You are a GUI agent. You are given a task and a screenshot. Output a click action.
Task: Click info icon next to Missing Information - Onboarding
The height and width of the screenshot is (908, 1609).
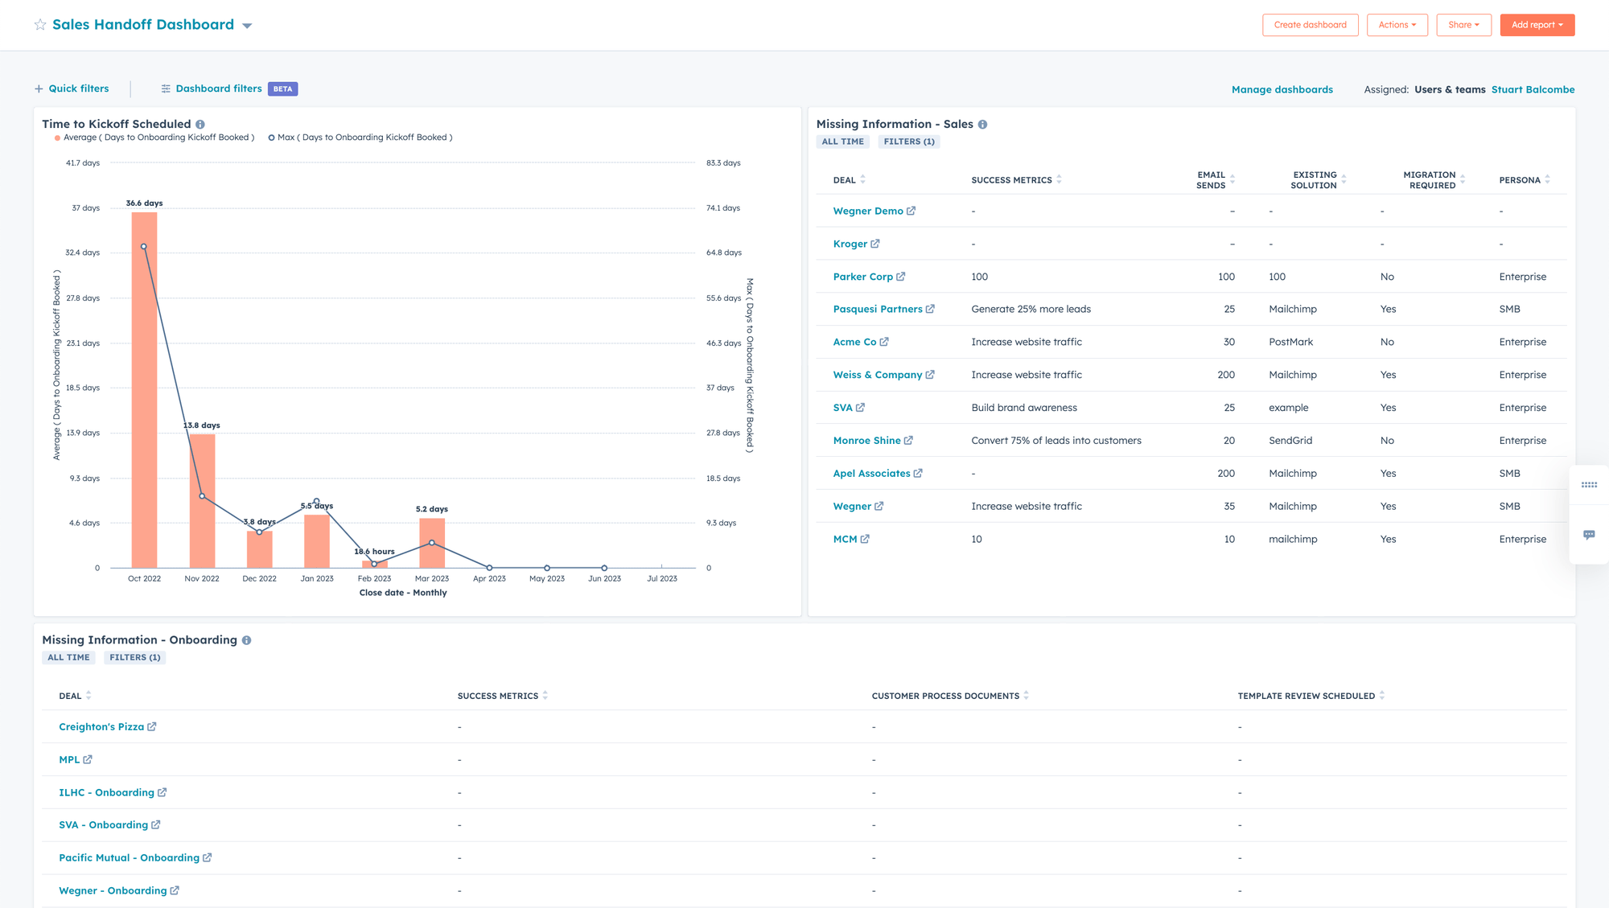(x=247, y=640)
